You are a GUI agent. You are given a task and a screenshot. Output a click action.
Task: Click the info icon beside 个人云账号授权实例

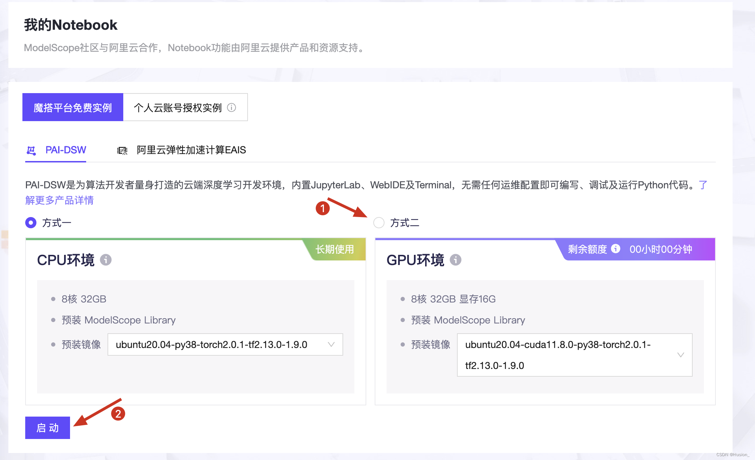point(232,107)
